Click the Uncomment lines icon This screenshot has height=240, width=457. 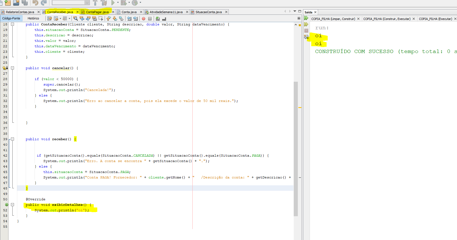point(164,19)
